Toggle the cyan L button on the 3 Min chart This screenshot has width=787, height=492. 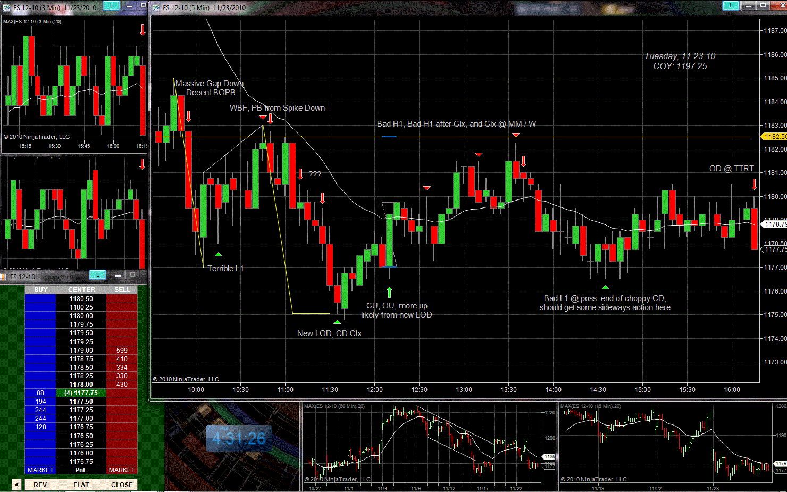click(111, 6)
